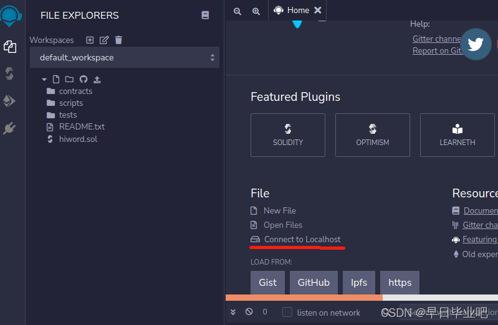Upload local file icon in explorer
Image resolution: width=498 pixels, height=325 pixels.
[x=97, y=79]
